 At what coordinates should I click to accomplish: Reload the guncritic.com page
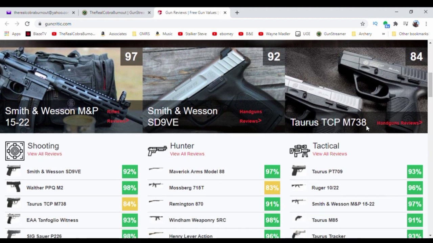click(27, 24)
